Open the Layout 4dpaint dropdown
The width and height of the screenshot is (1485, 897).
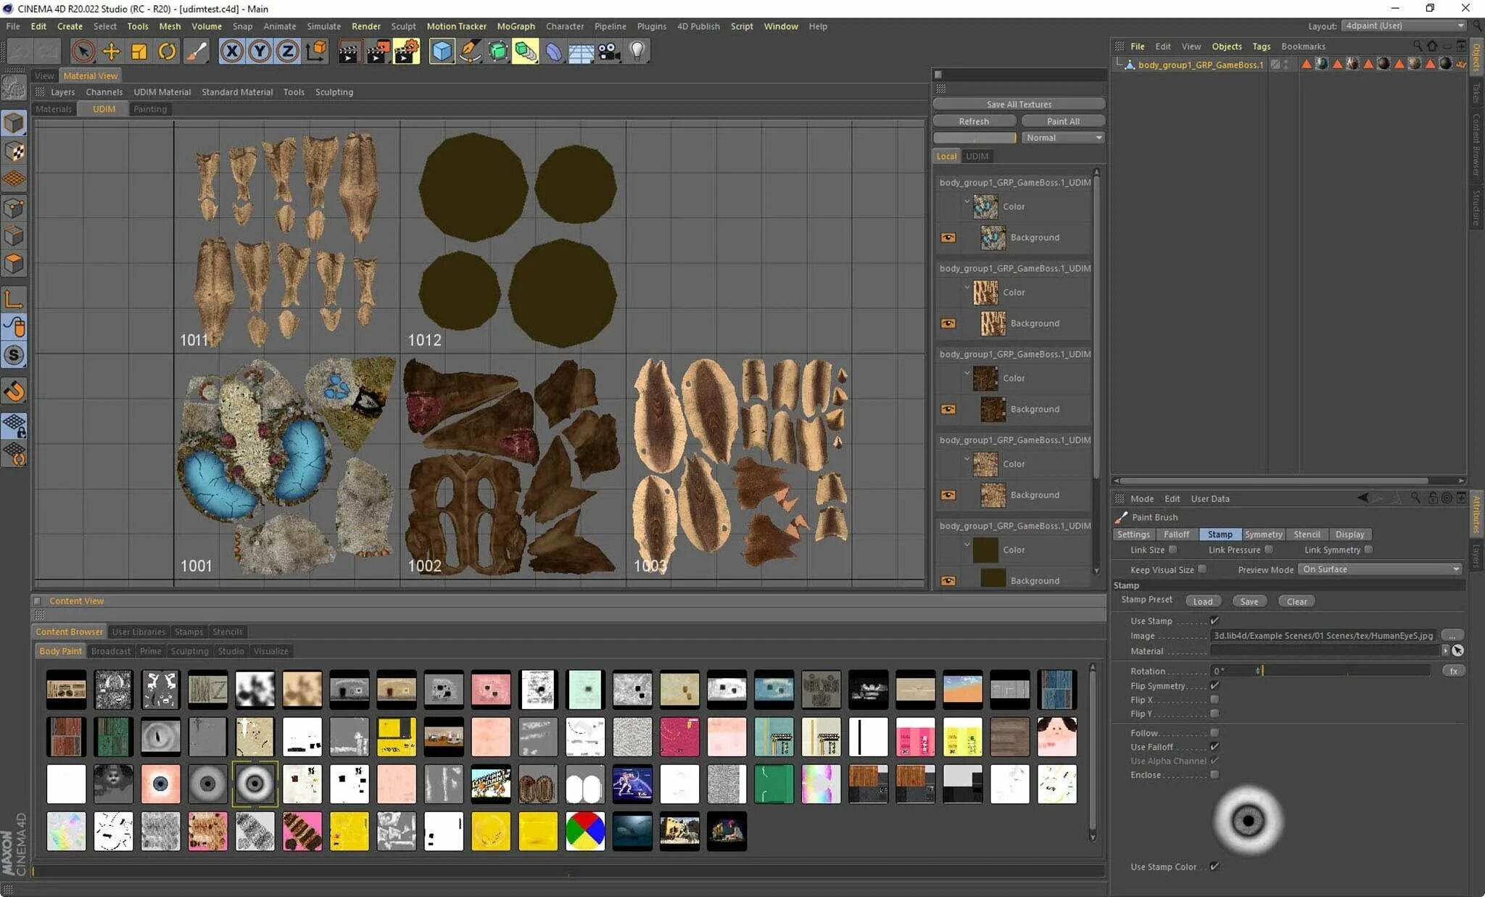1404,25
